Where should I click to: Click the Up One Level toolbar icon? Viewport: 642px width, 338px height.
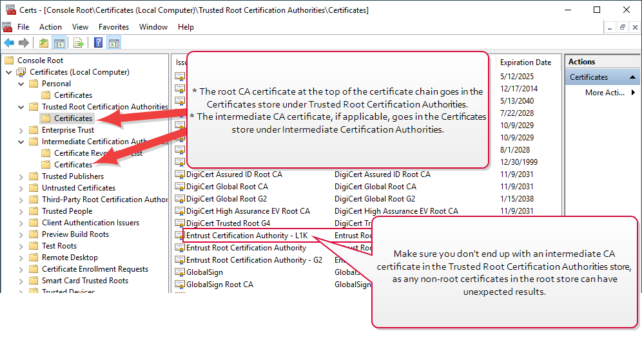43,43
